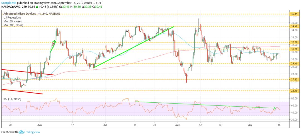Select the 'US Recessions' indicator label
The height and width of the screenshot is (136, 301).
coord(12,17)
